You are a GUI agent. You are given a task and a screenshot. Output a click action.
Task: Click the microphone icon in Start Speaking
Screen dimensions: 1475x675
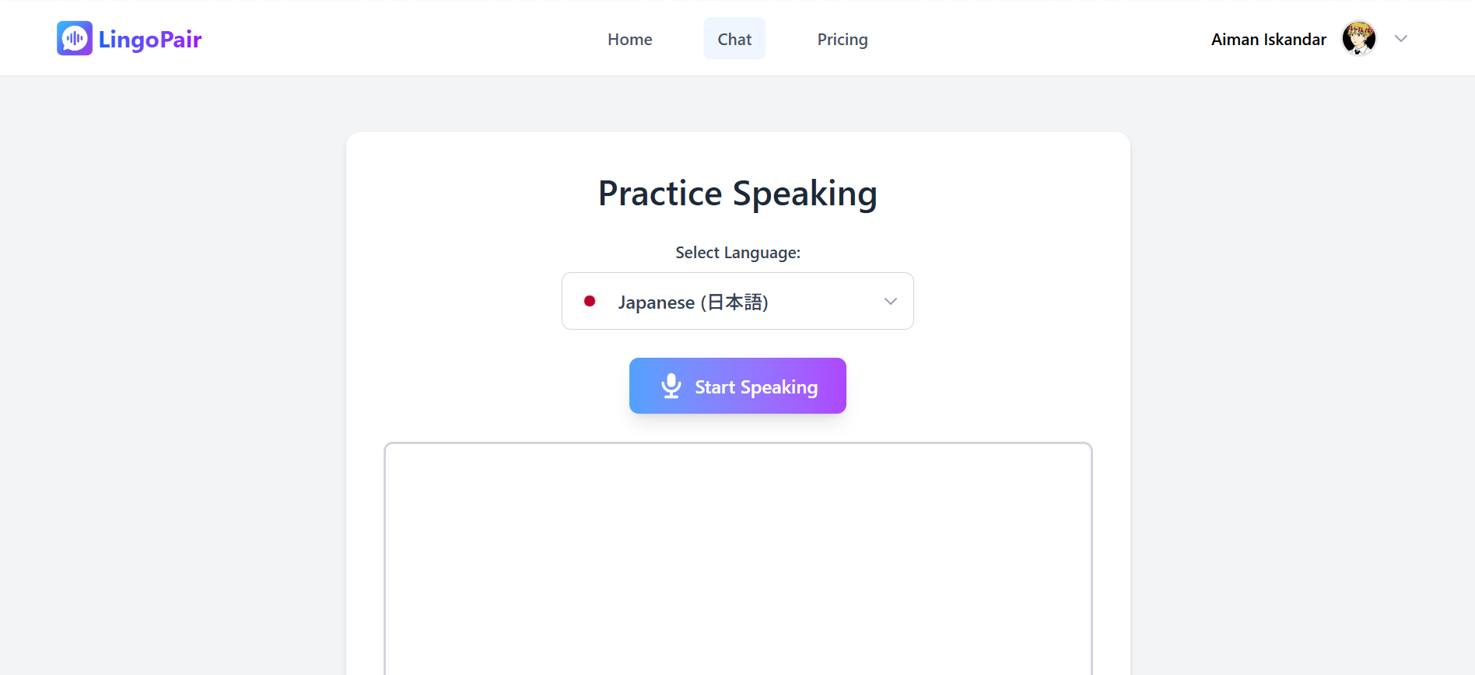click(671, 386)
